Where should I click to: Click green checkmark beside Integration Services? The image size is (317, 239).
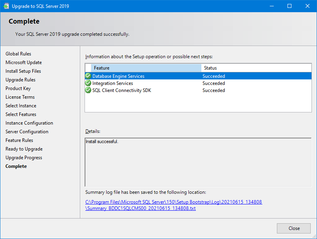(x=88, y=83)
